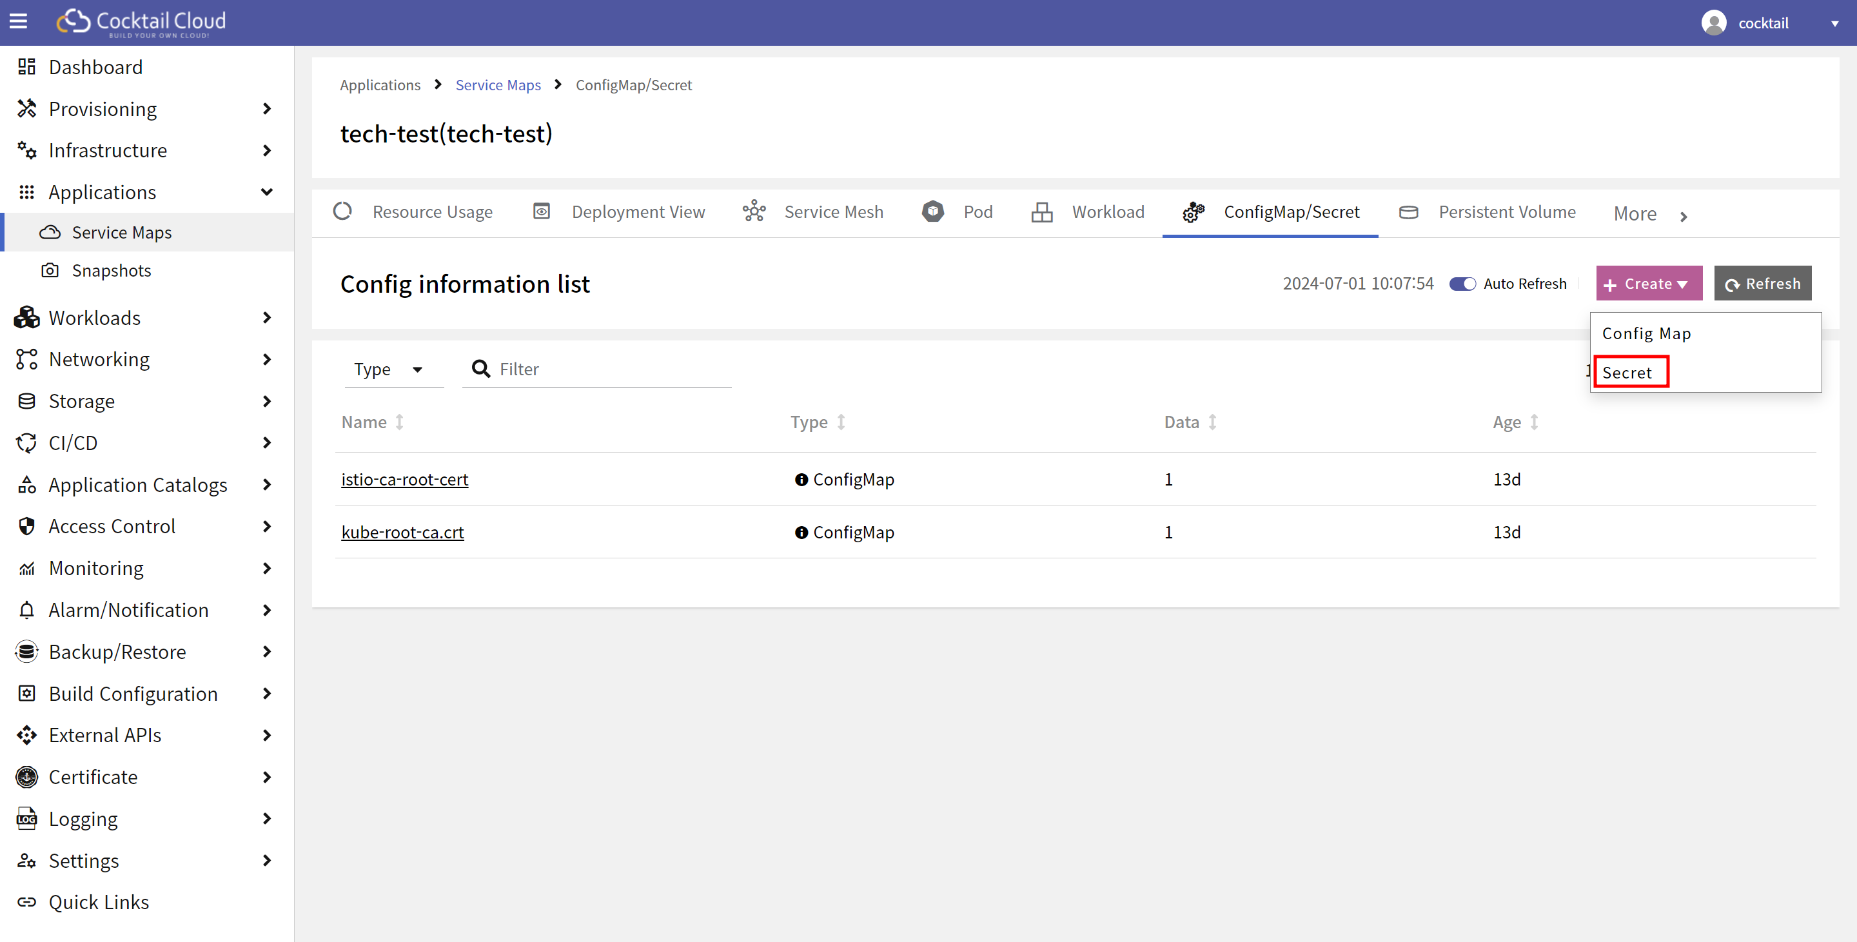
Task: Click the Service Mesh tab icon
Action: [754, 212]
